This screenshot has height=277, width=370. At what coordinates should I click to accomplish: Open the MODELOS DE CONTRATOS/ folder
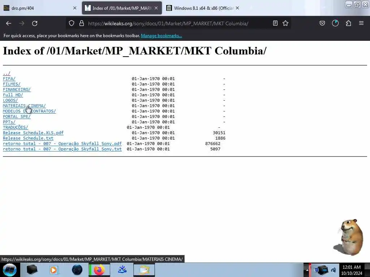(30, 111)
